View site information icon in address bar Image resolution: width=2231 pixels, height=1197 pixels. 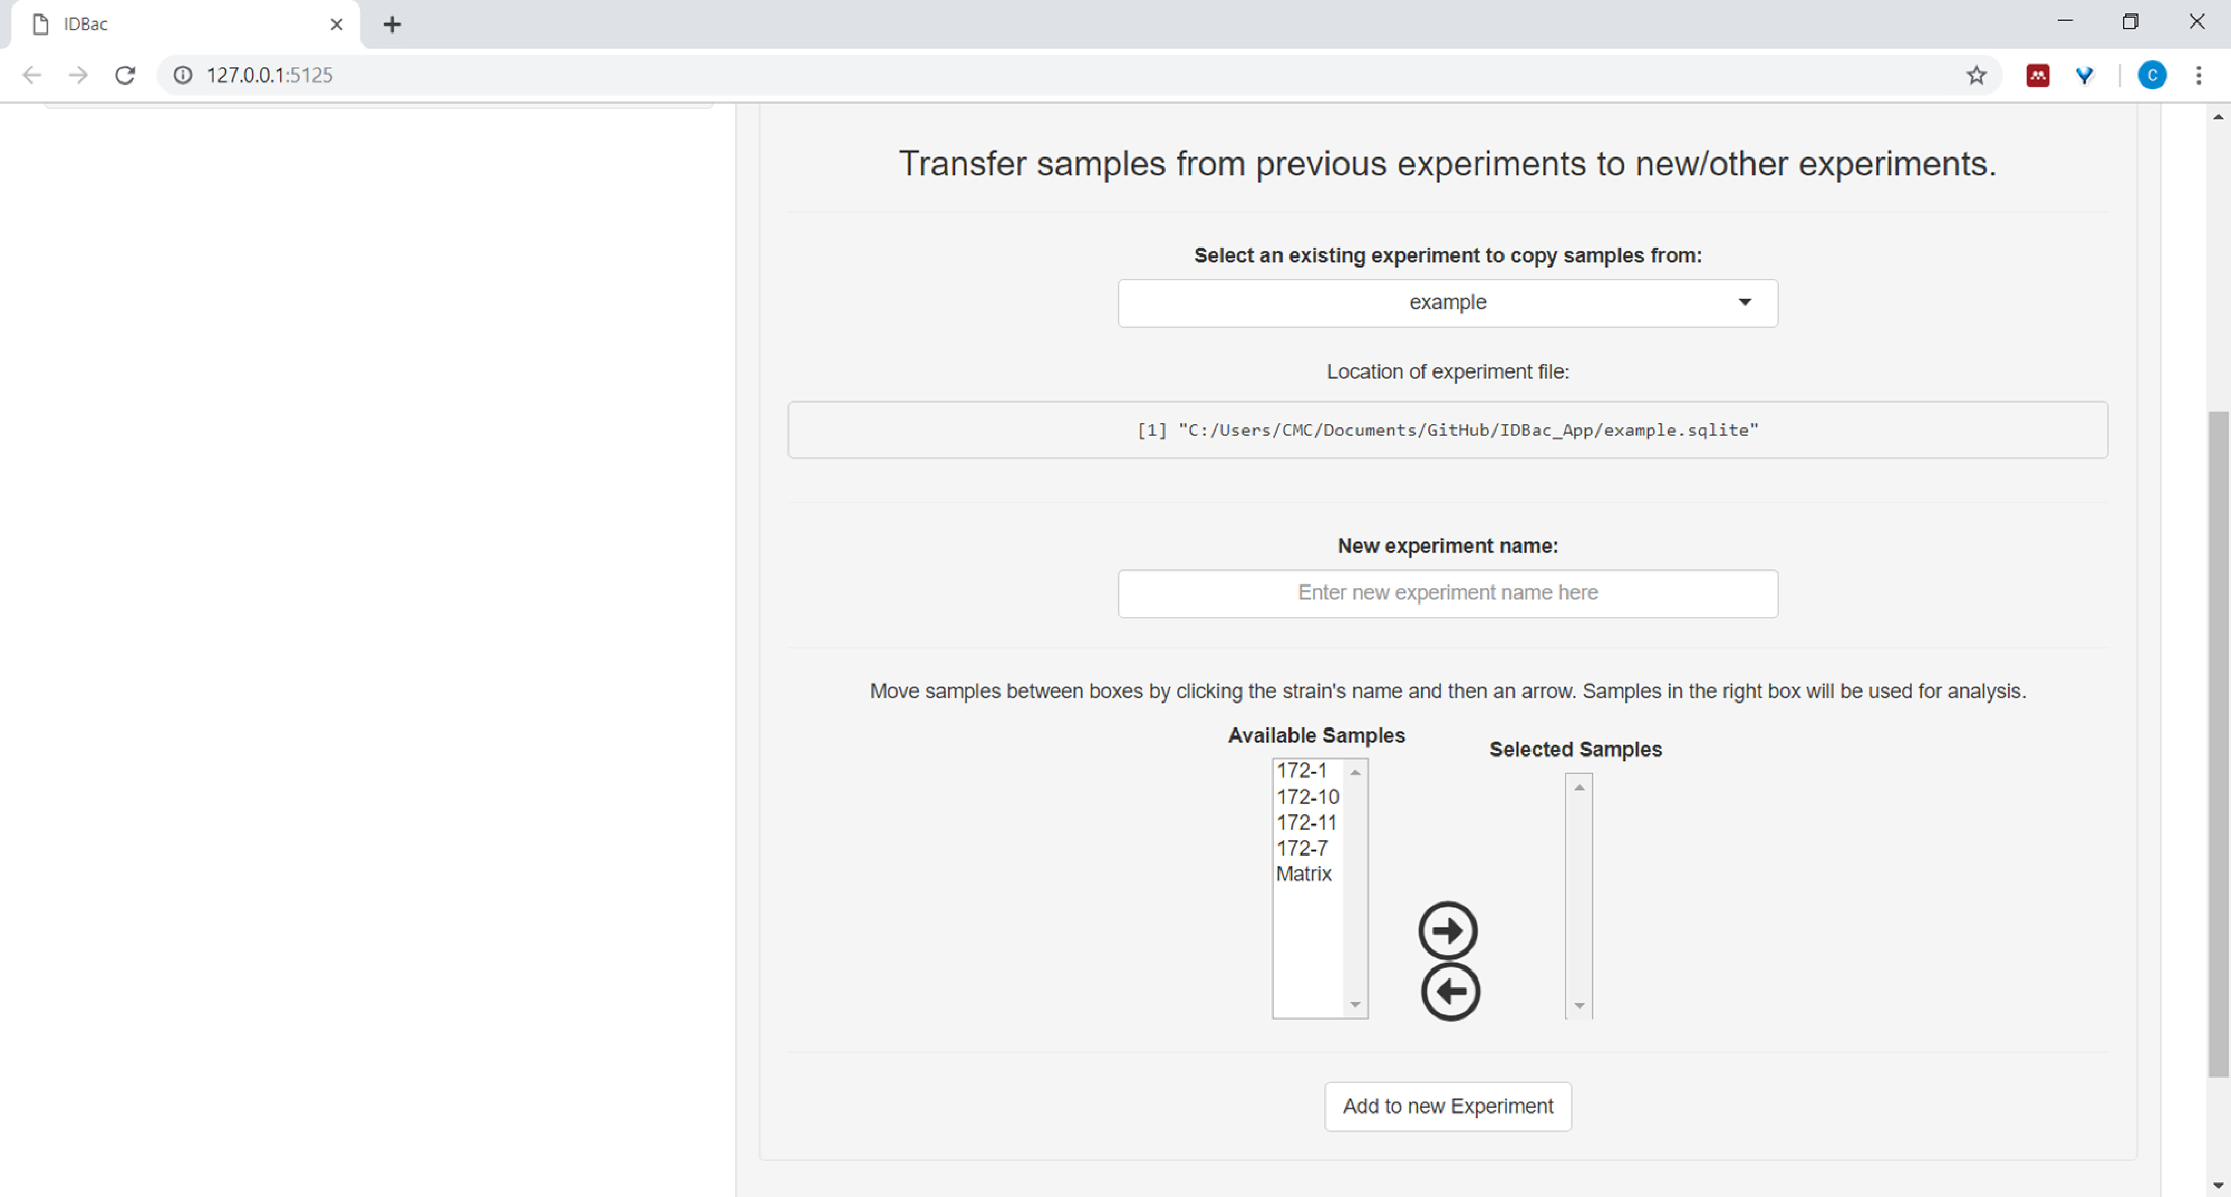[x=183, y=75]
